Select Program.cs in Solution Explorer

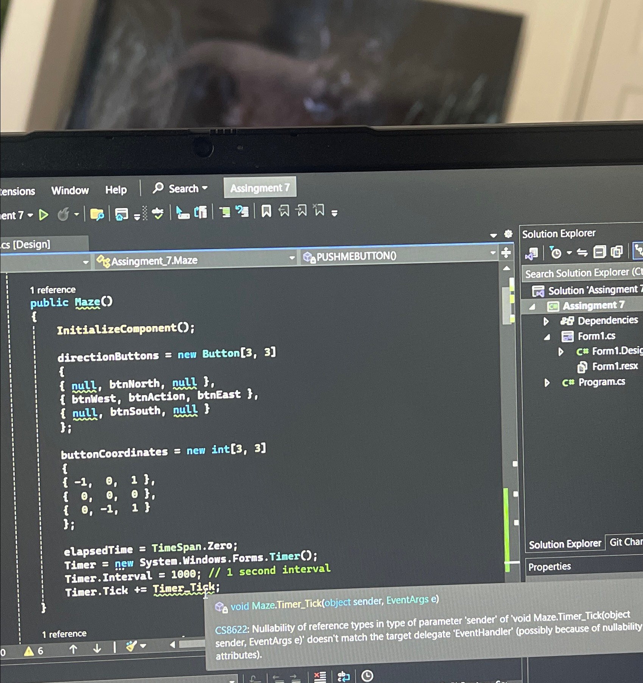[x=601, y=382]
